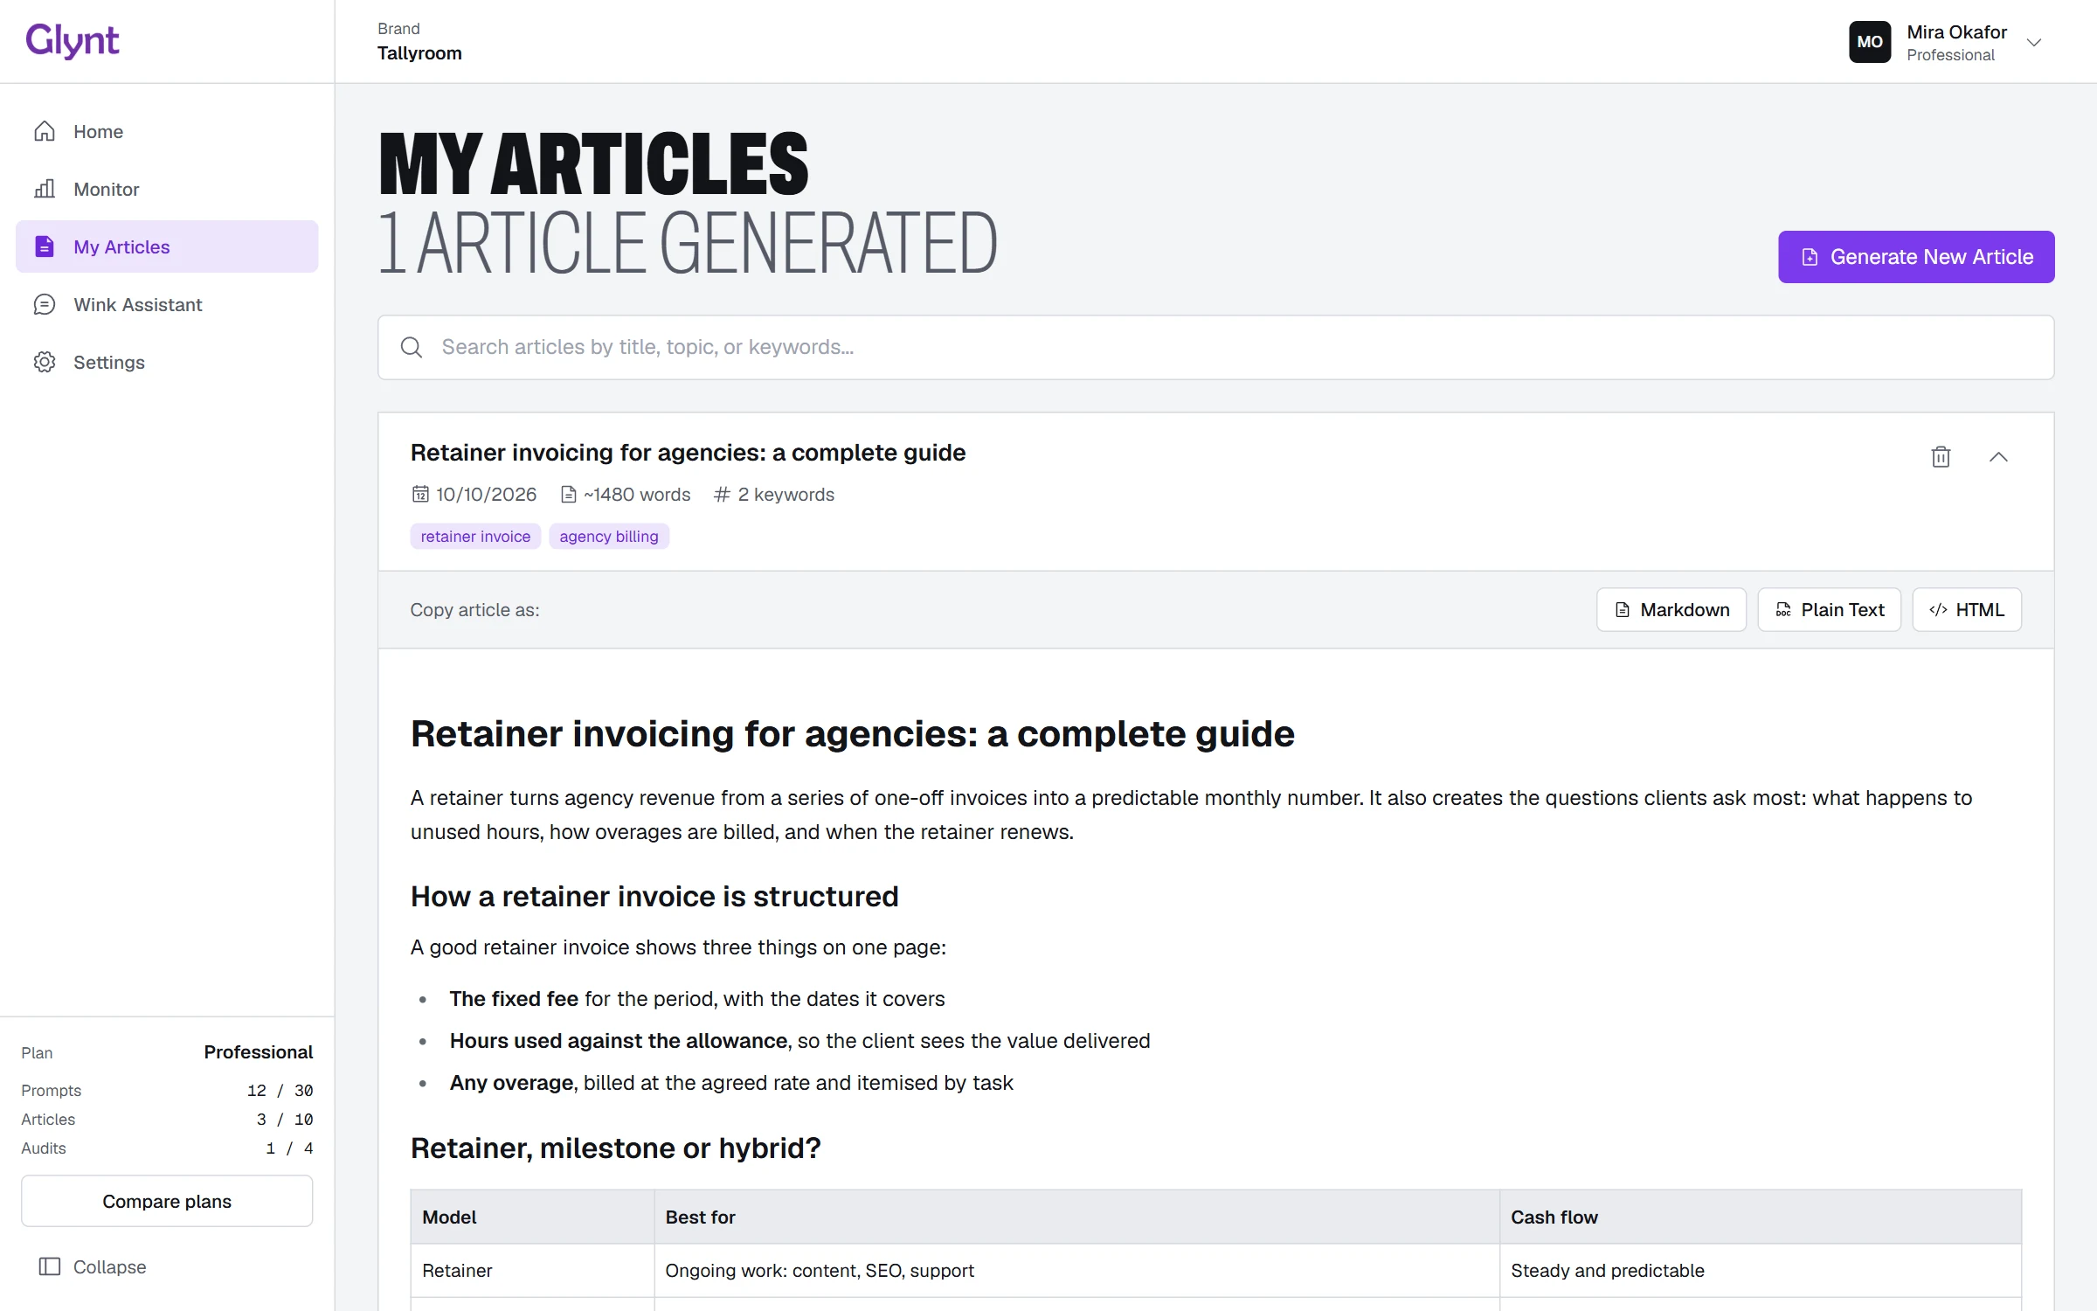Click the 'Professional' plan label in sidebar
2097x1311 pixels.
coord(258,1051)
